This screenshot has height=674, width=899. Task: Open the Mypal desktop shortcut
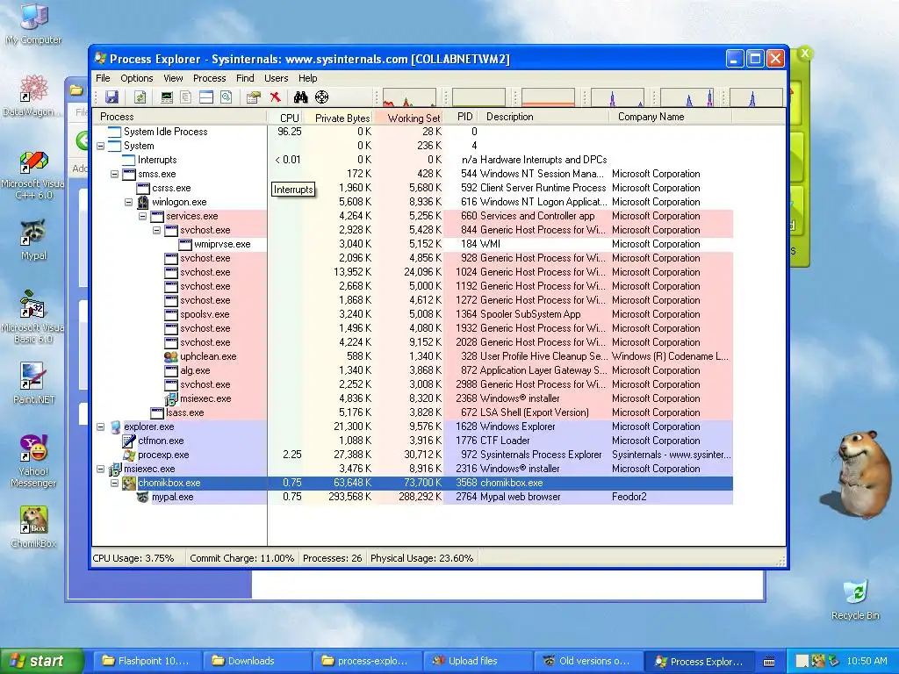[x=33, y=240]
